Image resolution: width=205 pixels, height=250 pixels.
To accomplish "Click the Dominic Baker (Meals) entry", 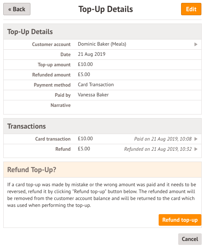I will [102, 44].
